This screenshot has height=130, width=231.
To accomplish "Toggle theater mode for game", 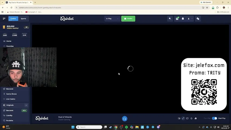I will click(187, 118).
